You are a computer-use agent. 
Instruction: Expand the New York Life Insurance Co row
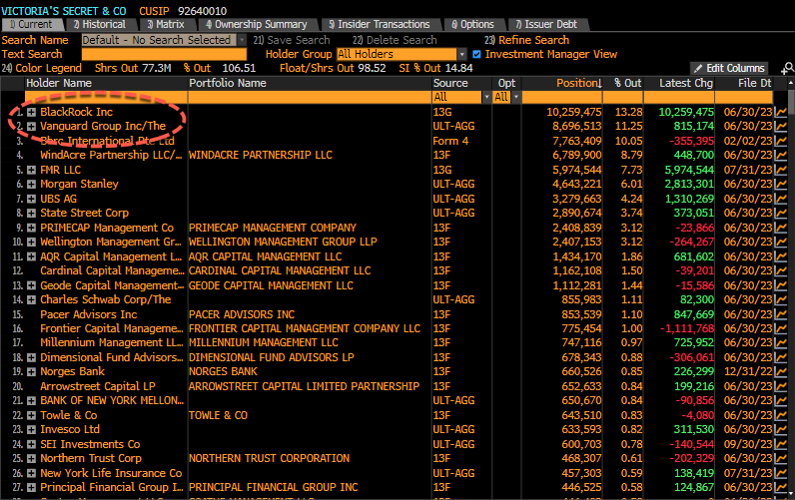(31, 473)
